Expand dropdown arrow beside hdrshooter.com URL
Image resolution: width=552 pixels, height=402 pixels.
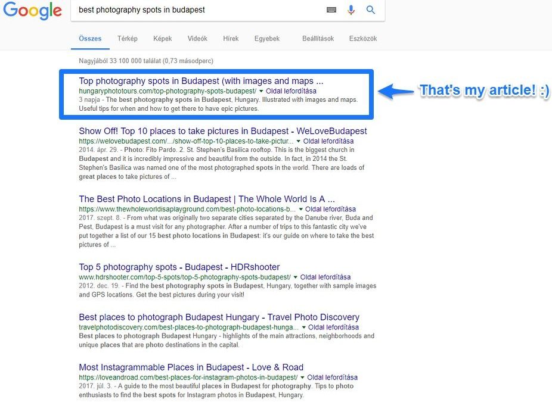(x=295, y=277)
